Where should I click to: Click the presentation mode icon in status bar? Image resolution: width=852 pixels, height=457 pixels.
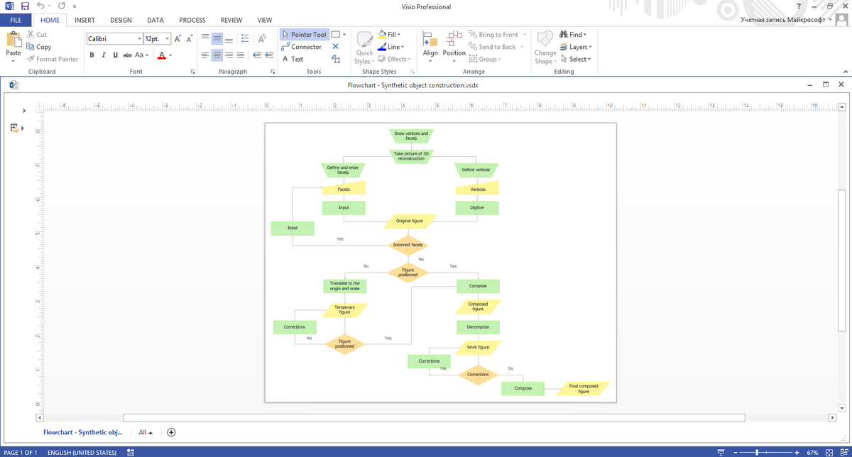tap(721, 452)
